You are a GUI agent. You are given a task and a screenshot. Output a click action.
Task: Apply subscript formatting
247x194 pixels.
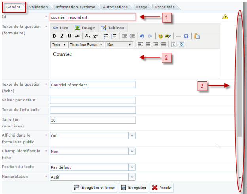[x=88, y=36]
